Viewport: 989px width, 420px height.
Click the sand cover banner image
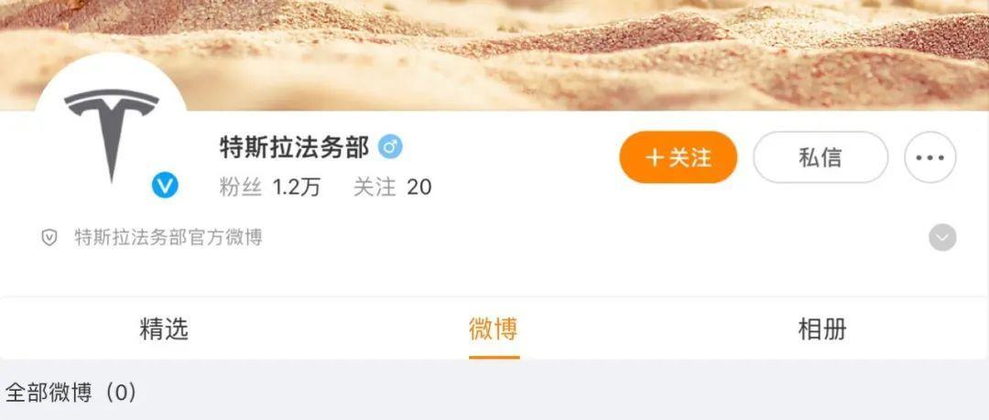(x=494, y=55)
